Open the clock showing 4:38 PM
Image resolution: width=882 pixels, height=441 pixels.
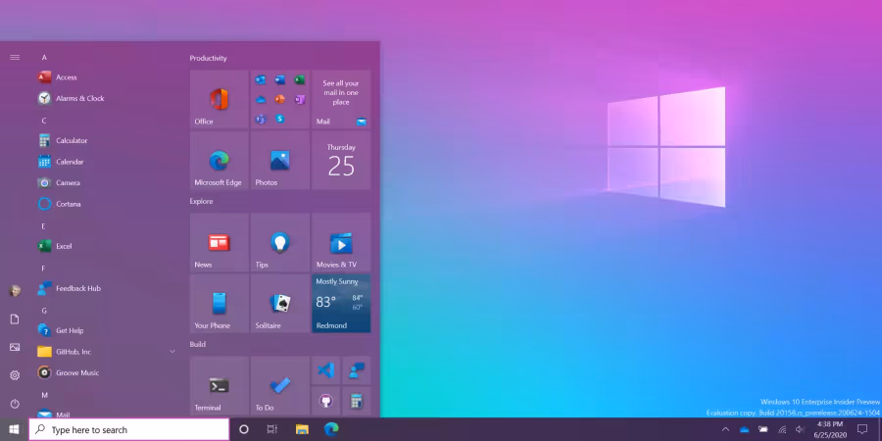coord(830,430)
